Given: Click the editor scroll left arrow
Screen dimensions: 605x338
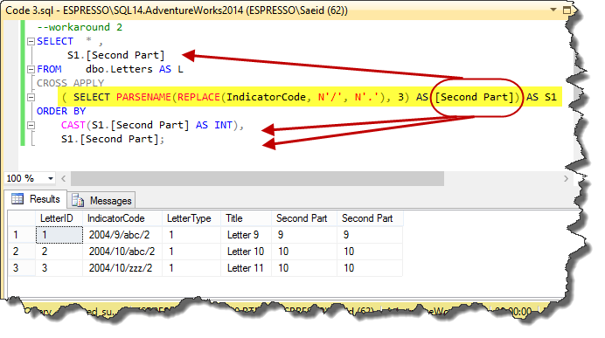Looking at the screenshot, I should (x=63, y=178).
